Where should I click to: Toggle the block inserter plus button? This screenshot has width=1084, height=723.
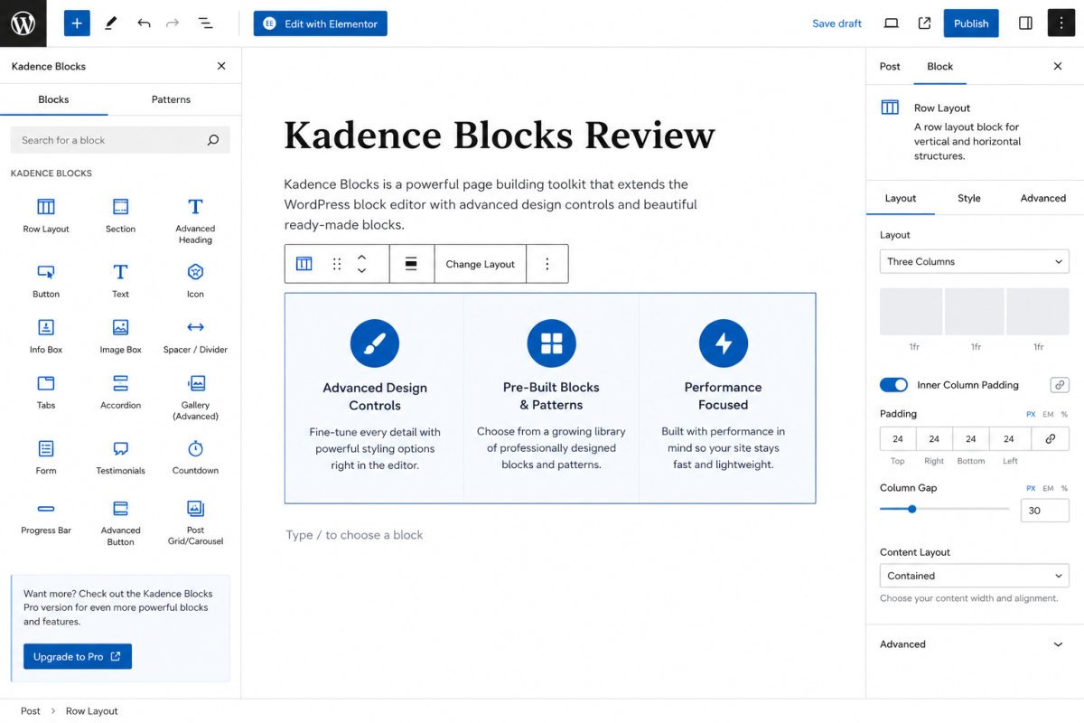[77, 23]
